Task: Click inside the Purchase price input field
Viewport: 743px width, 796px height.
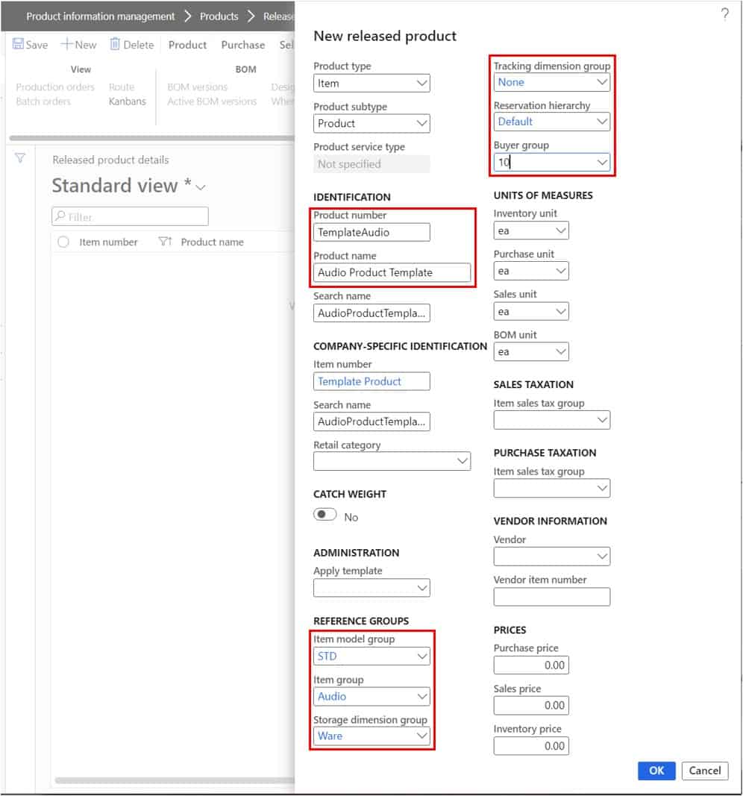Action: click(531, 665)
